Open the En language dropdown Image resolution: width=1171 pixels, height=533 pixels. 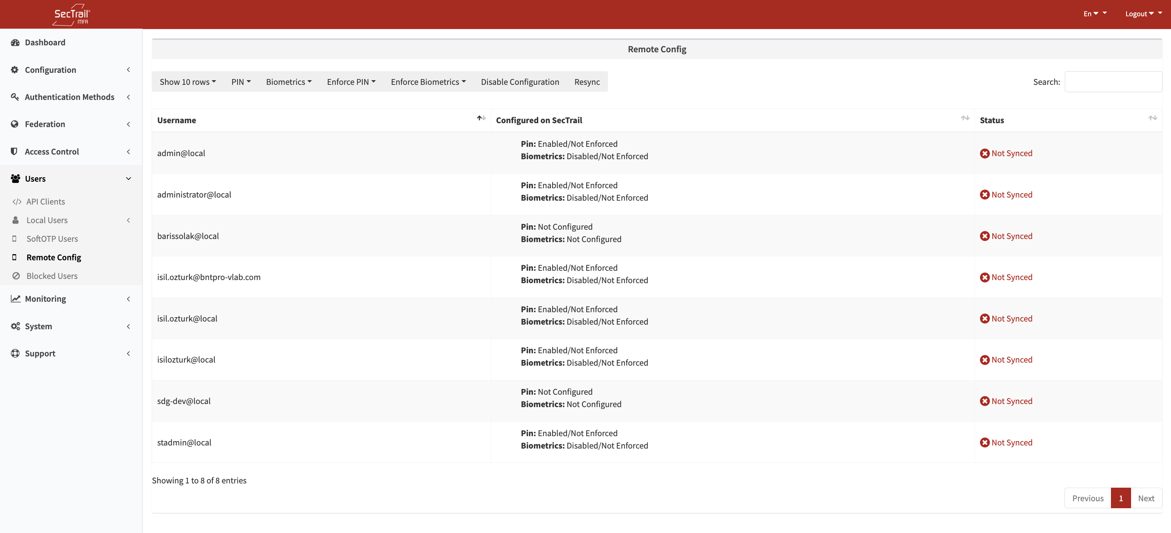coord(1090,14)
